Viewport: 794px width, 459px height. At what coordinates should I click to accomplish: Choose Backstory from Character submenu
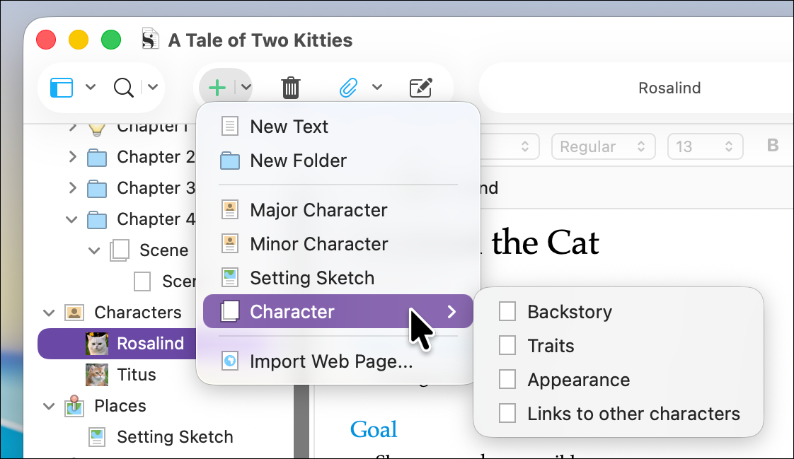pyautogui.click(x=569, y=312)
